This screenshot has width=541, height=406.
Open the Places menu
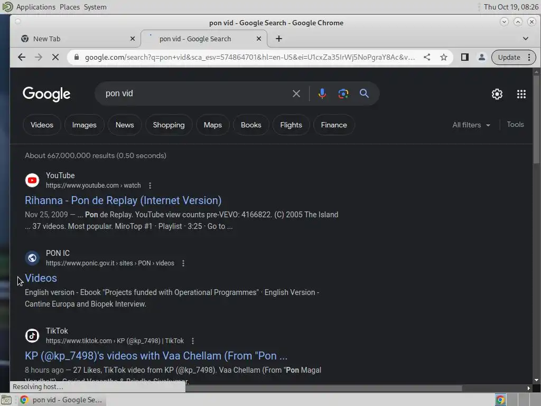click(x=70, y=7)
